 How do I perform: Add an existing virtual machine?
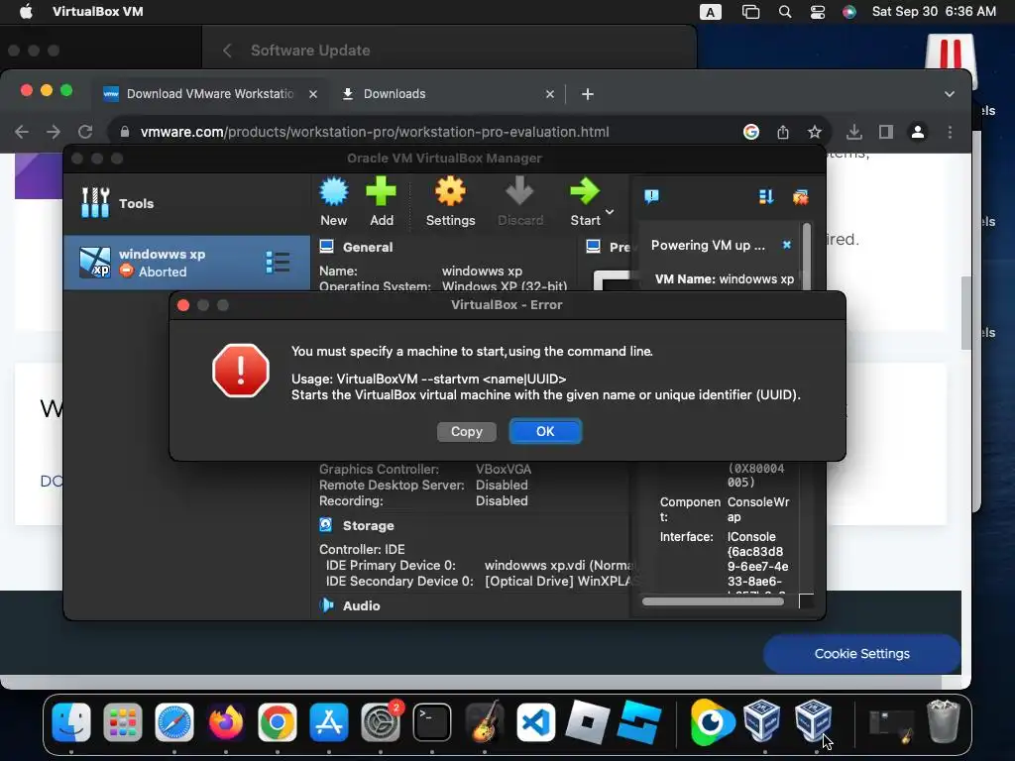coord(382,201)
